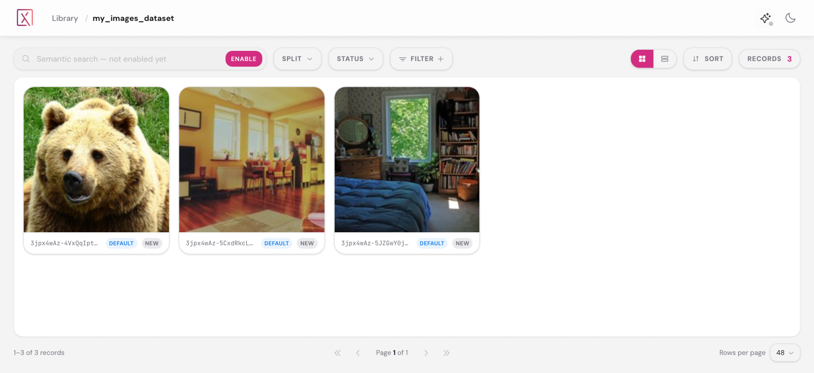Click DEFAULT tag on dining room record
The width and height of the screenshot is (814, 373).
(276, 243)
